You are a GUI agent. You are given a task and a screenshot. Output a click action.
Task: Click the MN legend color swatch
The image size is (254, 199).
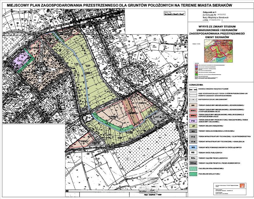193,105
